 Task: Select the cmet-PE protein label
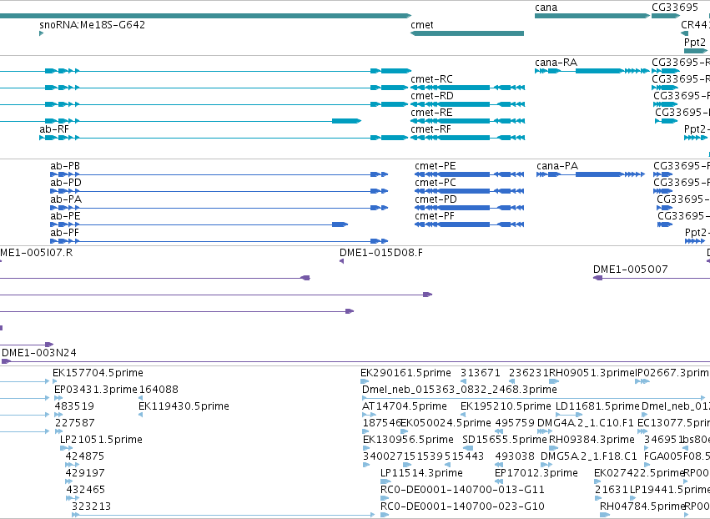point(436,166)
